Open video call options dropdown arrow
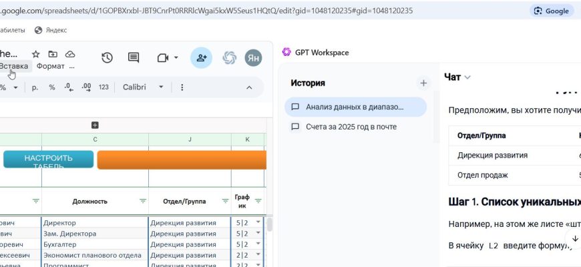This screenshot has width=581, height=267. (x=176, y=58)
